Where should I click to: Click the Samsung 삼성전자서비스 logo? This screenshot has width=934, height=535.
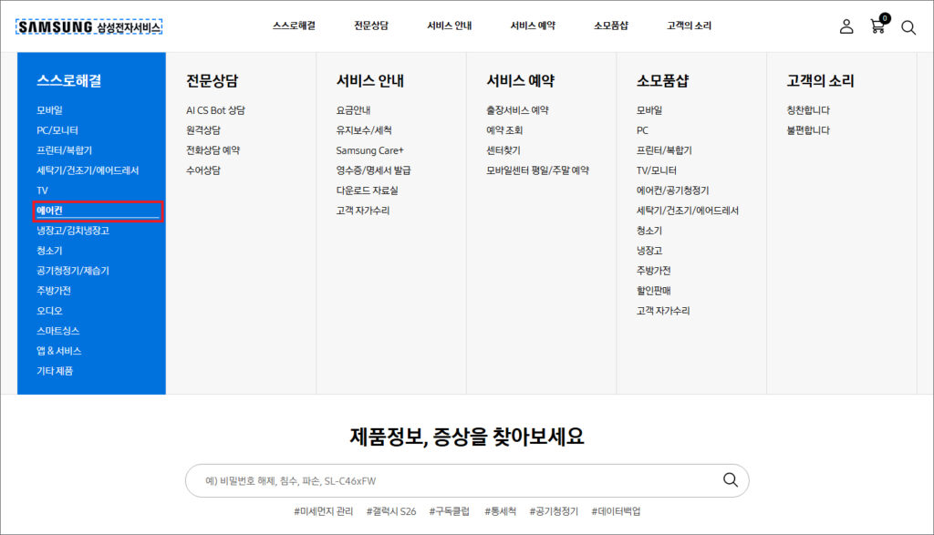coord(88,27)
